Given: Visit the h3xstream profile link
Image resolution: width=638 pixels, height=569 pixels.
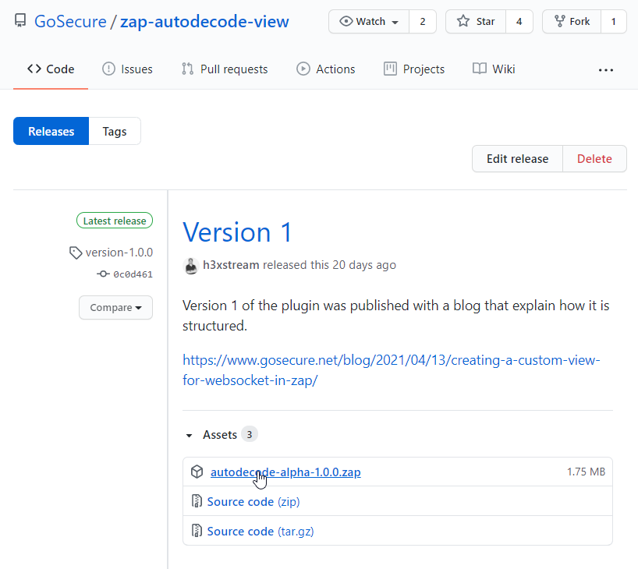Looking at the screenshot, I should click(x=231, y=265).
